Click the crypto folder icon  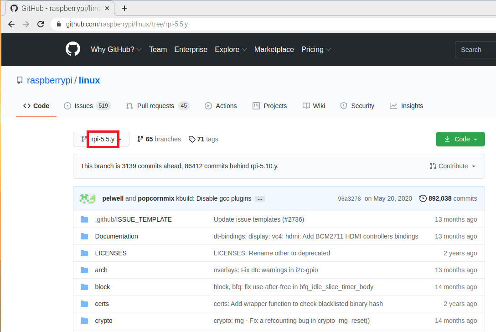(x=84, y=321)
